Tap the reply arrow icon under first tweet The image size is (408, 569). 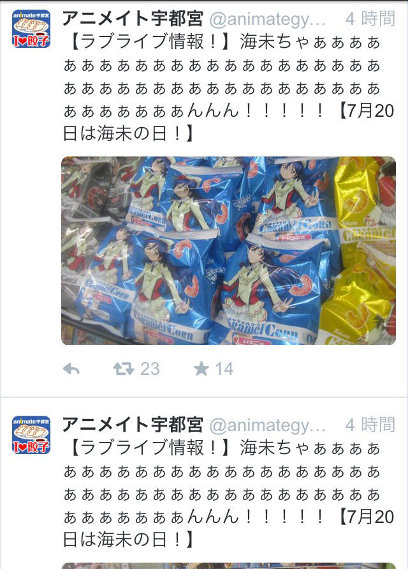[x=71, y=369]
